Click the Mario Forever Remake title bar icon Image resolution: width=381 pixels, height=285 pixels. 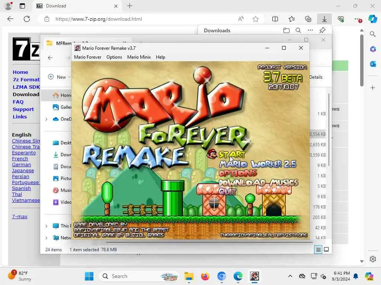pos(77,48)
